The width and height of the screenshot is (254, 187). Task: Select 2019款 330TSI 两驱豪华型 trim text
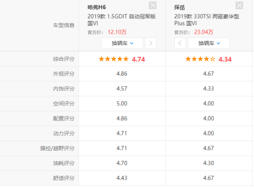(207, 16)
